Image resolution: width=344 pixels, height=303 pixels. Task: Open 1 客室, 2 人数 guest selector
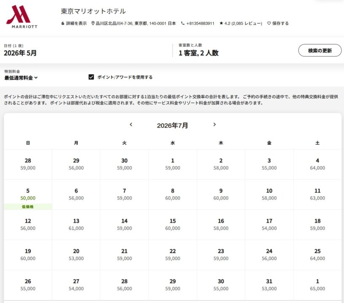(198, 53)
